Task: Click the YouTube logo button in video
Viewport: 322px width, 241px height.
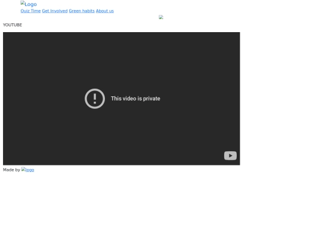Action: click(x=230, y=155)
